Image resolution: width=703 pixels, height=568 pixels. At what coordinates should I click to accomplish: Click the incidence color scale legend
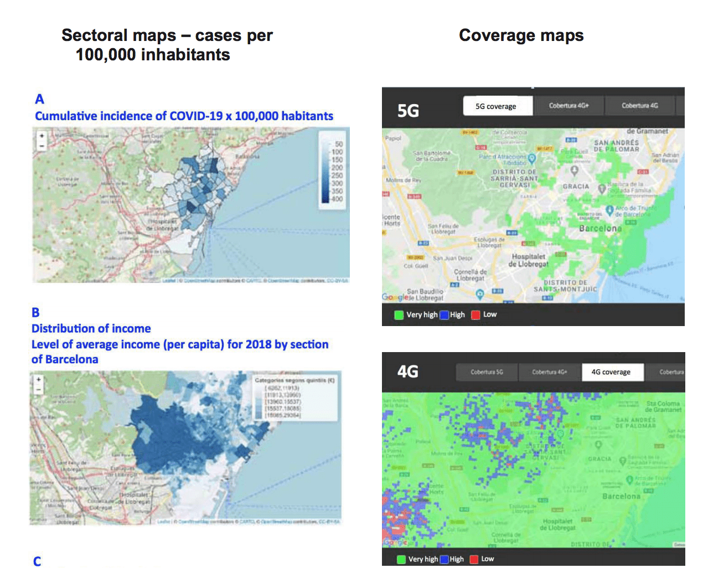pyautogui.click(x=333, y=171)
